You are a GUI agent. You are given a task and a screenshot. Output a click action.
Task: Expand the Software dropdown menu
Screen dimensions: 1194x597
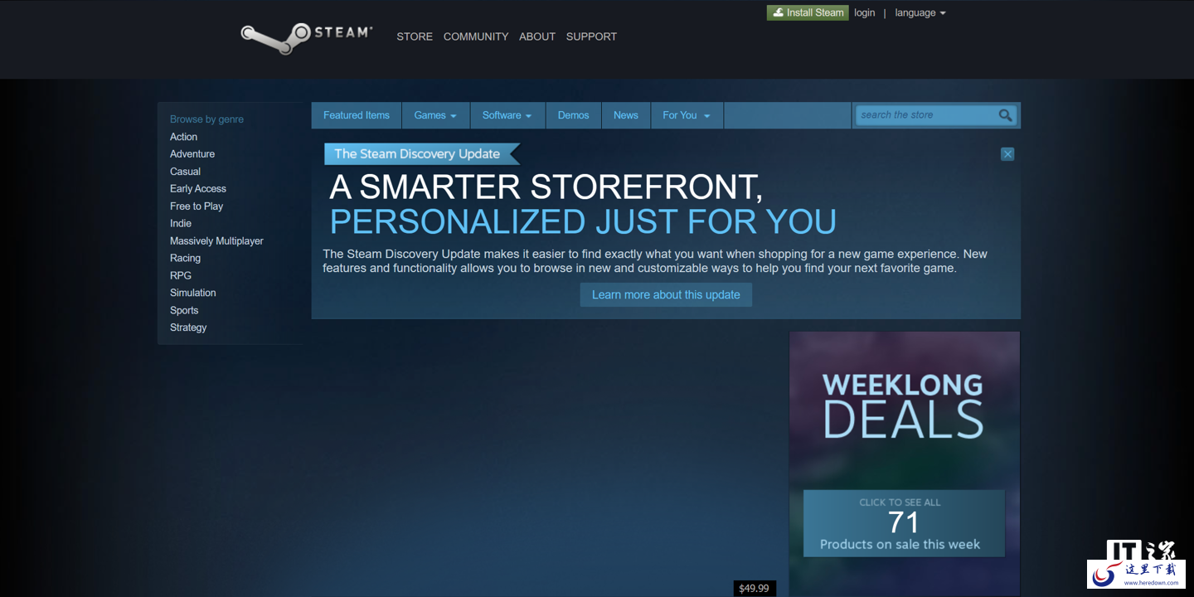click(x=507, y=115)
